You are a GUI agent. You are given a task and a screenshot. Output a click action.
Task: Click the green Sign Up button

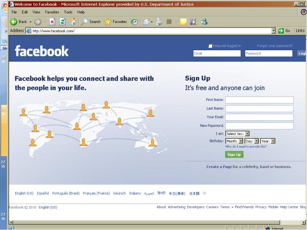[x=234, y=154]
